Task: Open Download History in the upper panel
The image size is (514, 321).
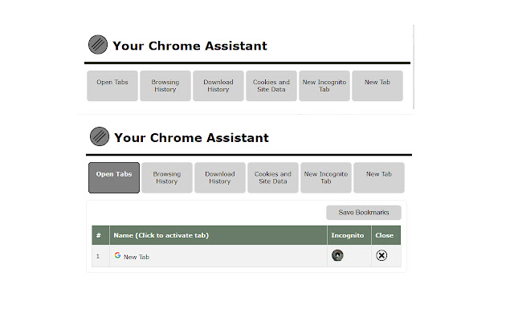Action: [x=218, y=86]
